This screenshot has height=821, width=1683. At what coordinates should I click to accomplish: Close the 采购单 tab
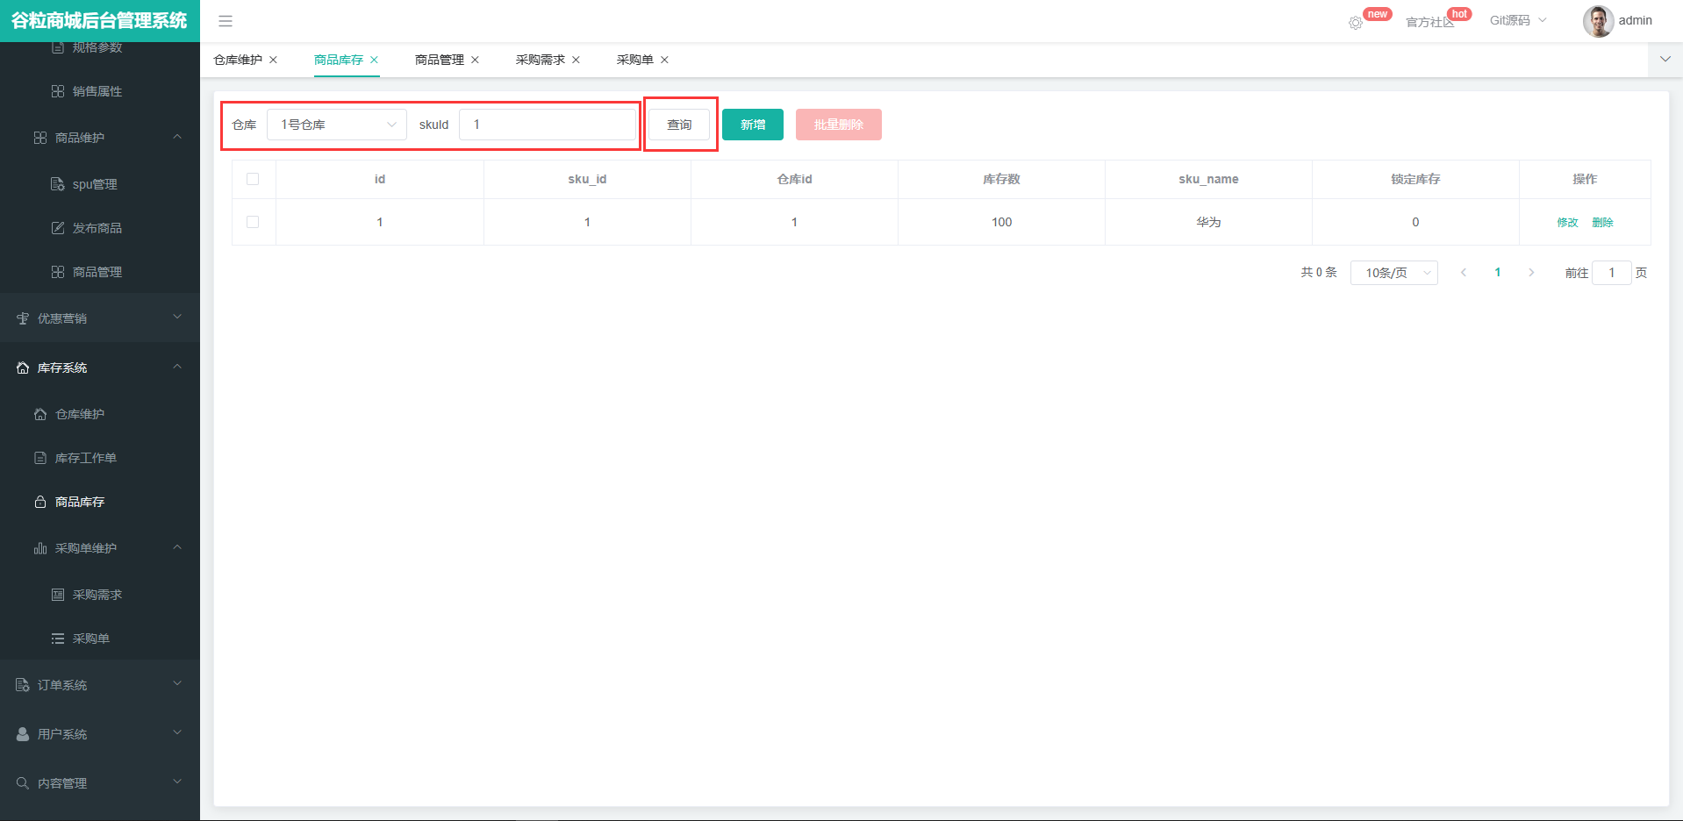[664, 60]
